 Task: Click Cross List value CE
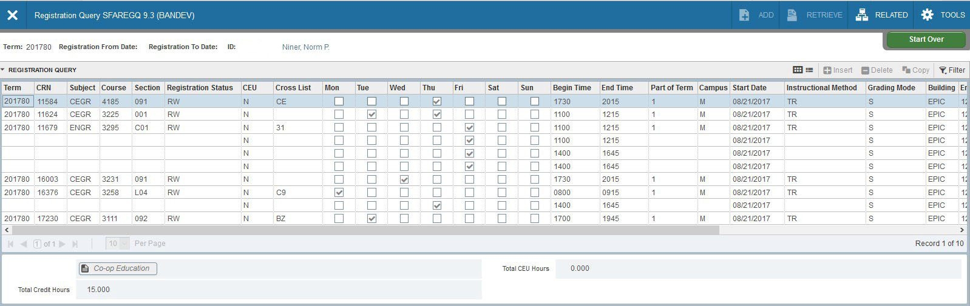pyautogui.click(x=281, y=102)
